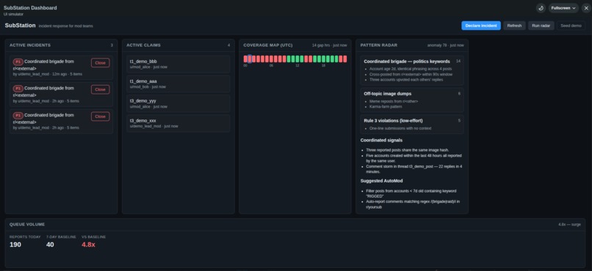Click the SubStation logo text
Screen dimensions: 592x271
pos(21,25)
